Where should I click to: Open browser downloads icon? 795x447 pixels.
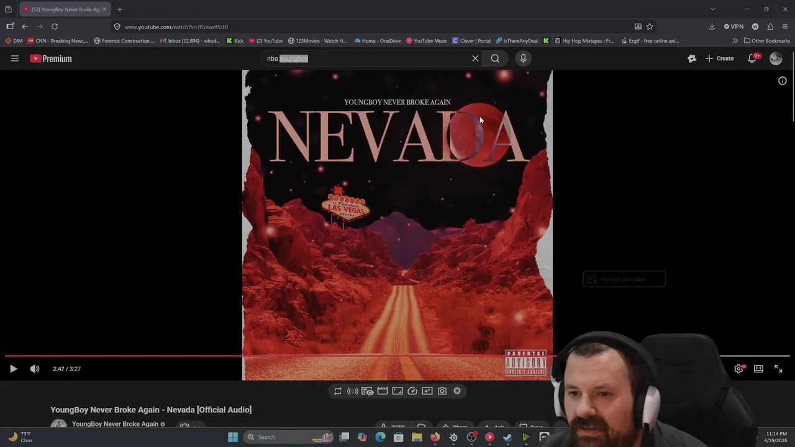[712, 27]
